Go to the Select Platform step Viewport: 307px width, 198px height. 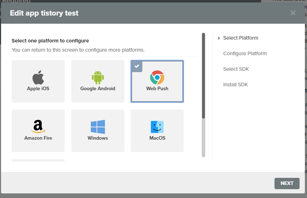(x=241, y=38)
